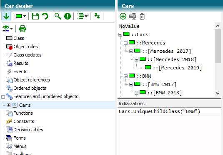The width and height of the screenshot is (223, 155).
Task: Select the Decision tables node
Action: [x=28, y=130]
